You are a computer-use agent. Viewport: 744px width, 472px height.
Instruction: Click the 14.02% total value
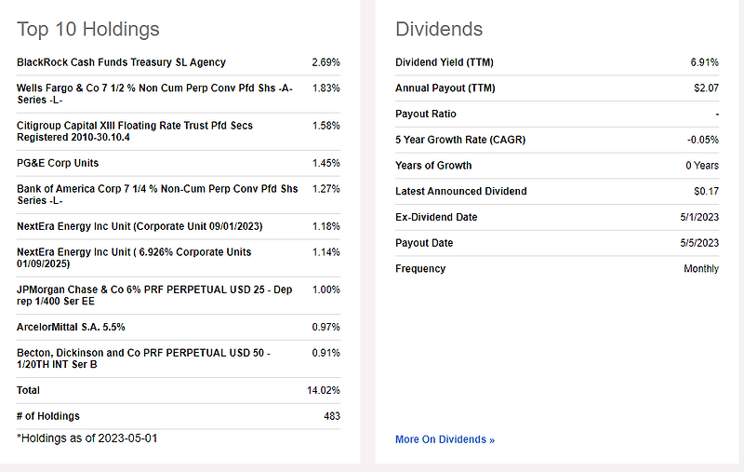[x=323, y=390]
